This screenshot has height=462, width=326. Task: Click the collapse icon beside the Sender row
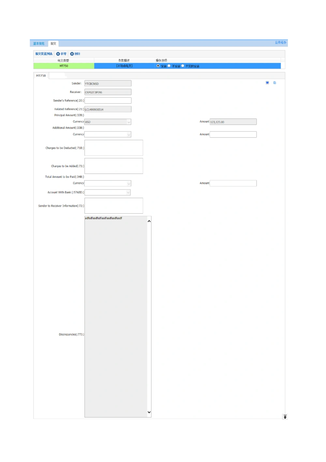coord(267,83)
